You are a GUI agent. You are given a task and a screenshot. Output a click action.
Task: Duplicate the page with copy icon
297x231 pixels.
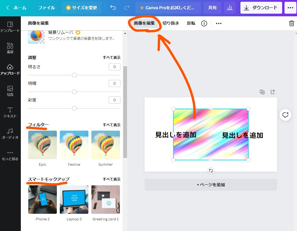[x=262, y=92]
